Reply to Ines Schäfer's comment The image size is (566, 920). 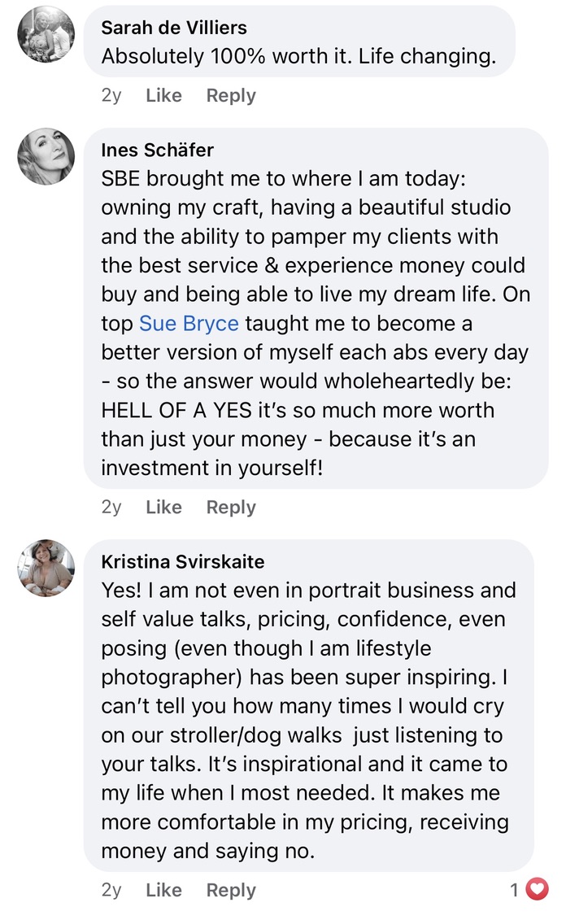231,507
